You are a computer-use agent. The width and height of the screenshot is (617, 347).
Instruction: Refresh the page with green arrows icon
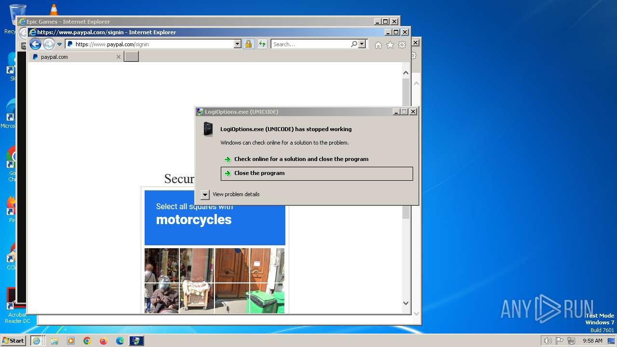pyautogui.click(x=262, y=44)
